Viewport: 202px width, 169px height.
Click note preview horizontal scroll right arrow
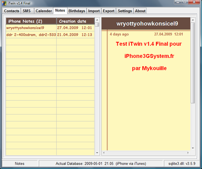point(188,153)
